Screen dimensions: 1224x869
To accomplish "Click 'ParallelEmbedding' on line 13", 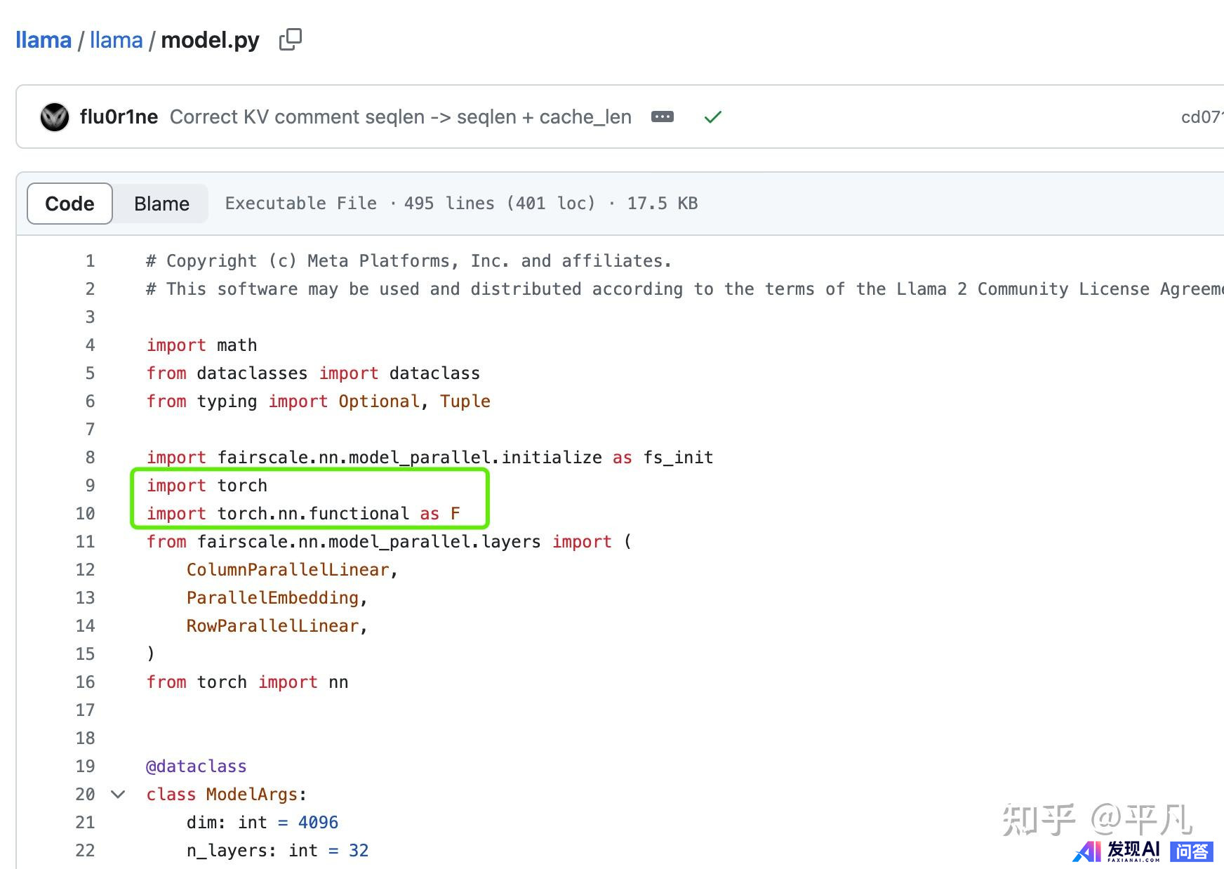I will click(x=272, y=598).
